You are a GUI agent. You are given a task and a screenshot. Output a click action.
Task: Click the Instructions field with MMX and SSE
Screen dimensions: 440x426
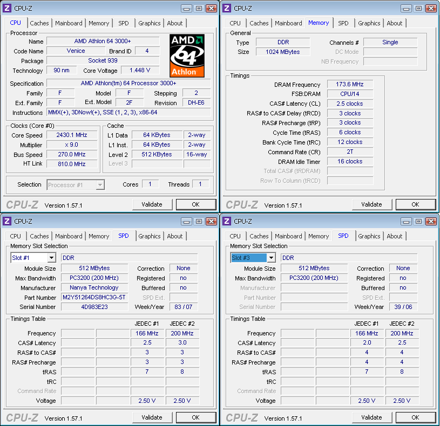pyautogui.click(x=129, y=112)
